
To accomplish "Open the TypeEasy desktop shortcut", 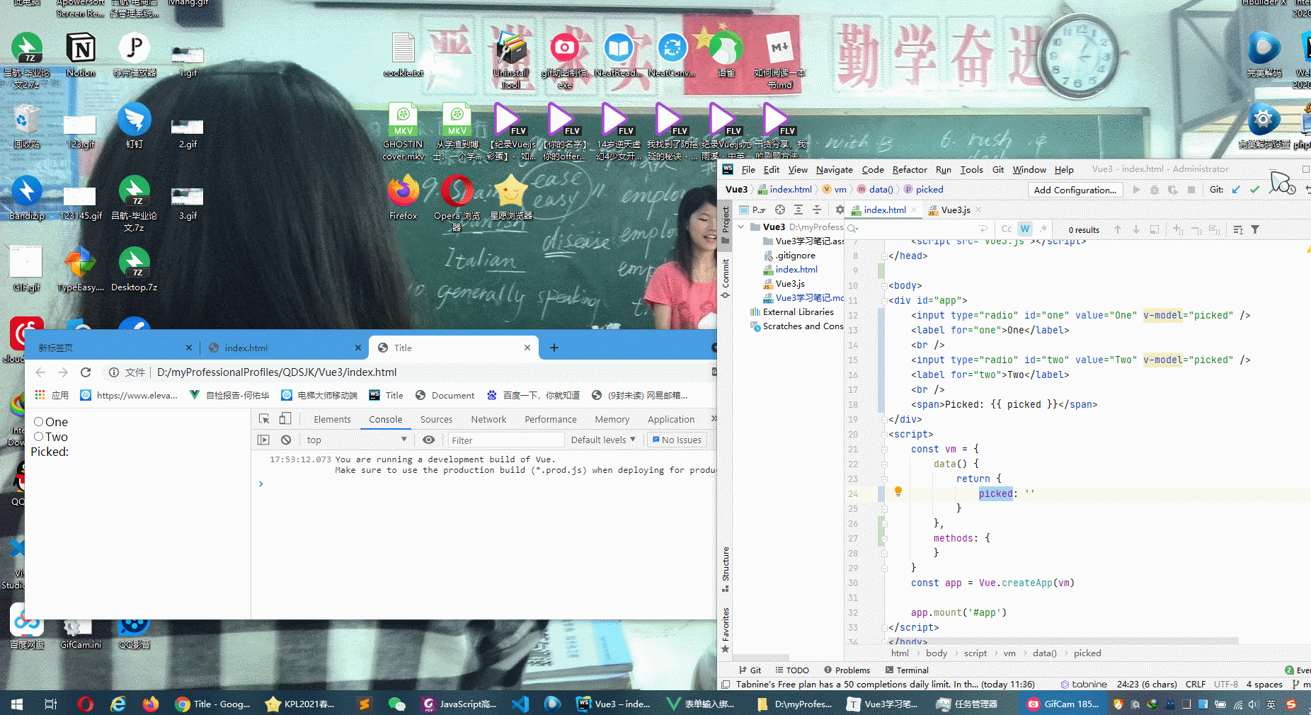I will point(81,269).
